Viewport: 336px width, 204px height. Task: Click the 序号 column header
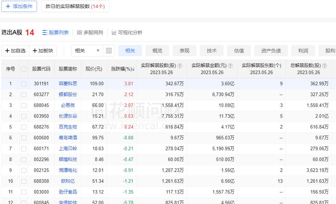click(x=10, y=69)
